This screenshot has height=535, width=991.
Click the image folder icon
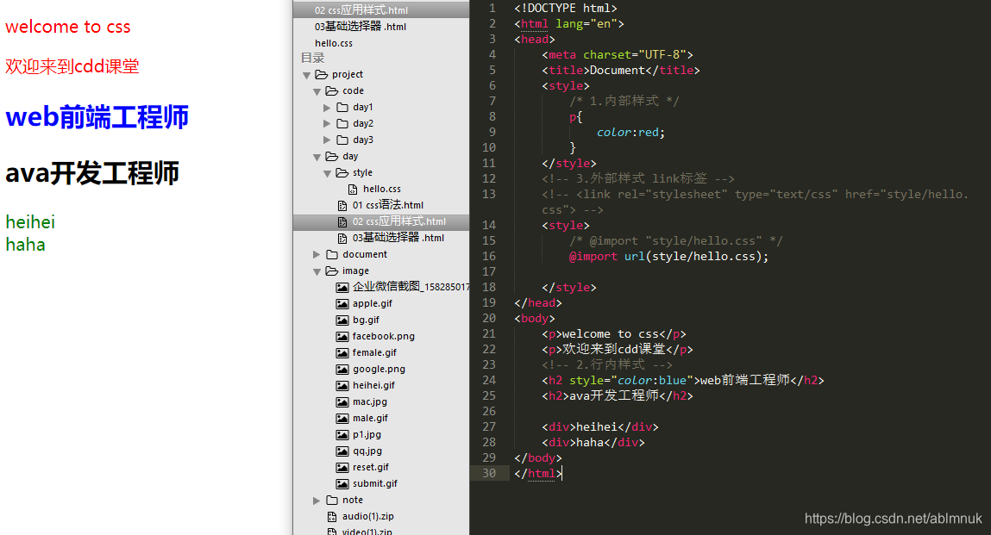pos(332,271)
